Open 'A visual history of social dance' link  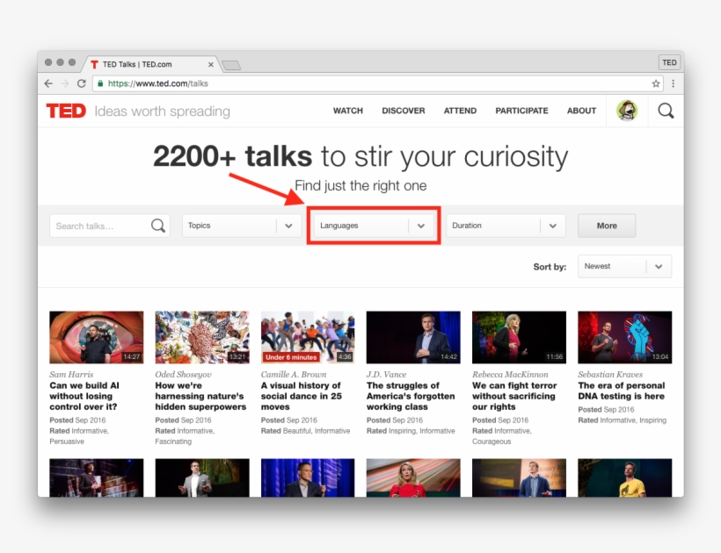(x=302, y=396)
